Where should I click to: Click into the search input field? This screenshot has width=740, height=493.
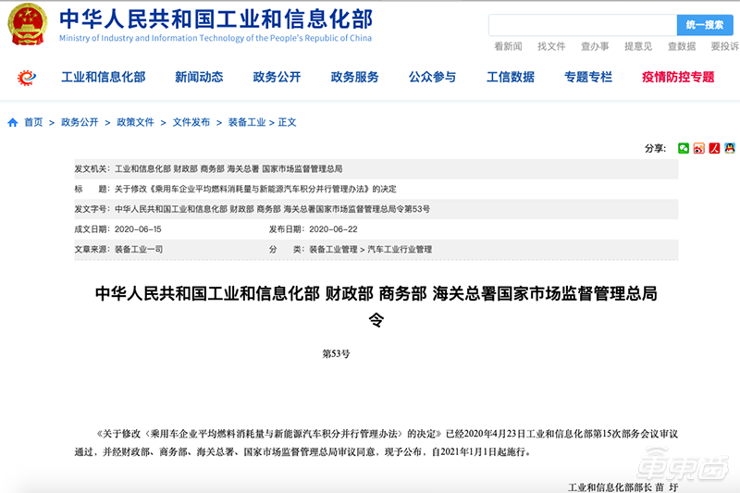[x=583, y=25]
